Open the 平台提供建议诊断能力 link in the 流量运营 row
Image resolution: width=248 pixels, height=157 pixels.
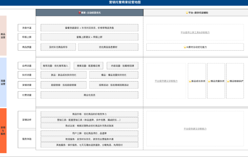(x=166, y=81)
